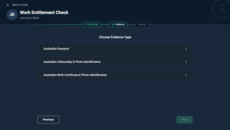
Task: Click the Choose Evidence Type heading
Action: 115,37
